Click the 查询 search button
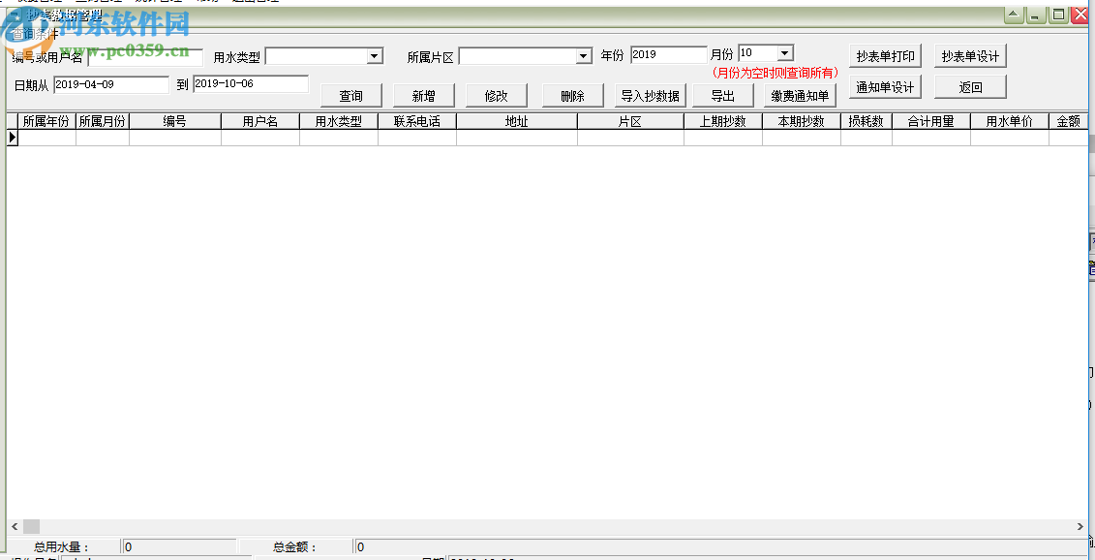The image size is (1095, 560). point(350,96)
